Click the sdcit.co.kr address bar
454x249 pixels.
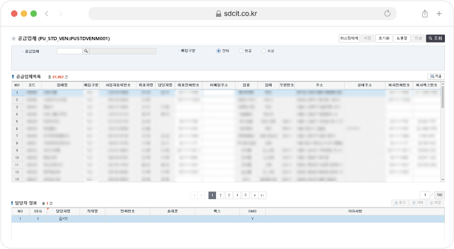tap(243, 14)
